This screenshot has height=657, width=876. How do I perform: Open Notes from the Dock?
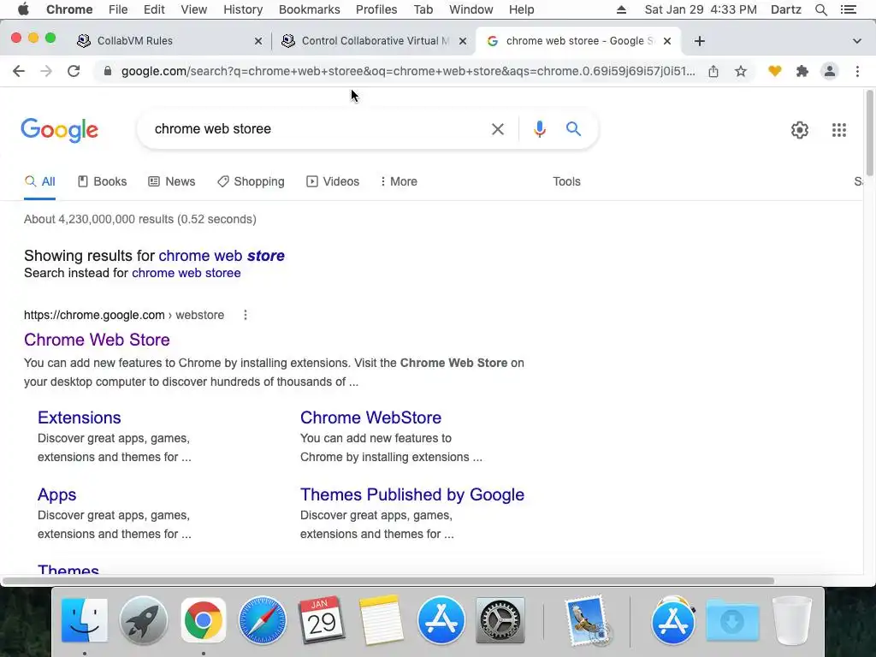pos(381,621)
